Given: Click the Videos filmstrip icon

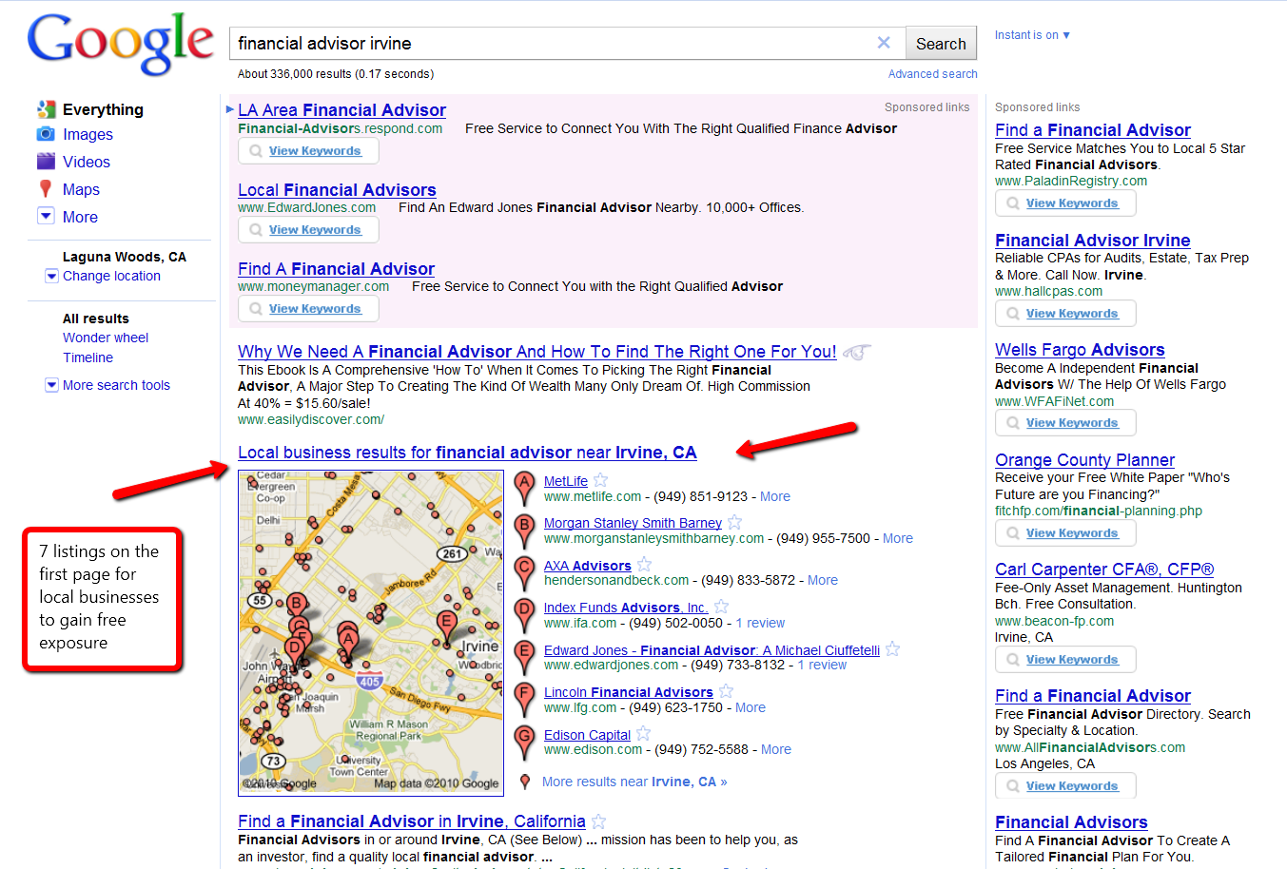Looking at the screenshot, I should [x=46, y=161].
